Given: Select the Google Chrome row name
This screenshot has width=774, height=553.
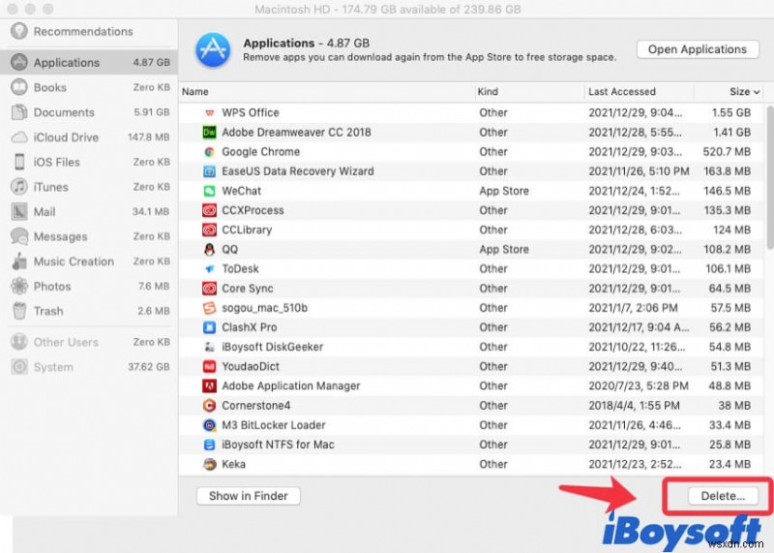Looking at the screenshot, I should pos(260,152).
